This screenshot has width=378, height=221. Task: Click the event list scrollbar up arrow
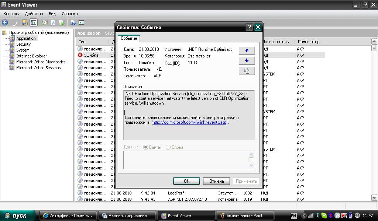click(374, 41)
